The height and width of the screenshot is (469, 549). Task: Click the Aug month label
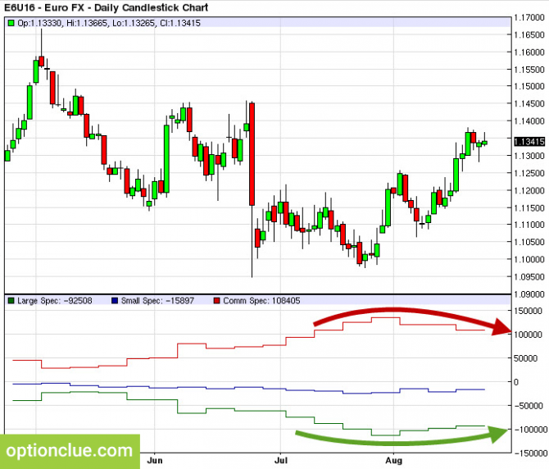(394, 460)
